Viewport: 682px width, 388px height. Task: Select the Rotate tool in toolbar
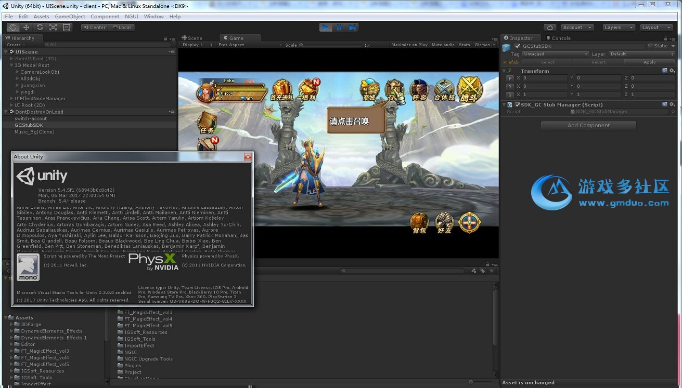[x=40, y=27]
